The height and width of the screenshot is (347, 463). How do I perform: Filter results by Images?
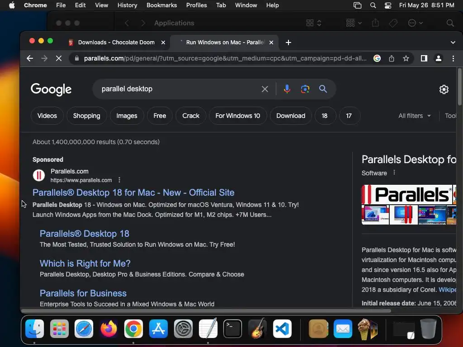click(x=127, y=116)
